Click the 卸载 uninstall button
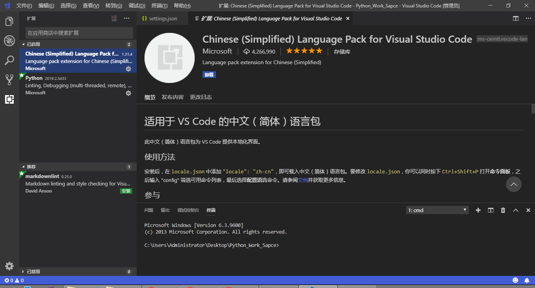Viewport: 535px width, 288px height. coord(209,74)
